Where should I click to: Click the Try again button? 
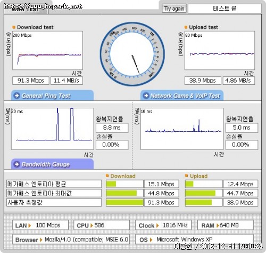point(174,9)
